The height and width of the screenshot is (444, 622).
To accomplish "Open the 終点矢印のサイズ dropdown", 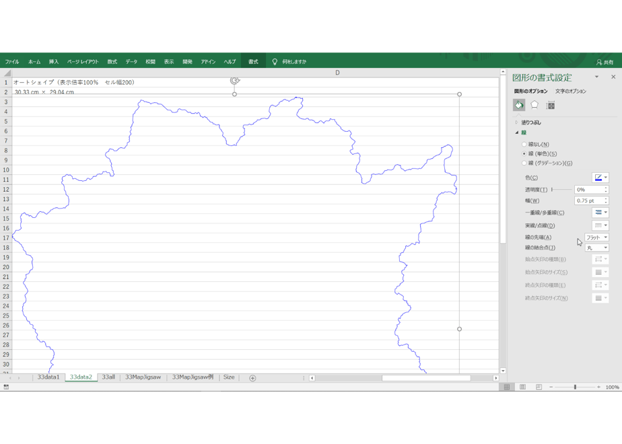I will tap(600, 298).
